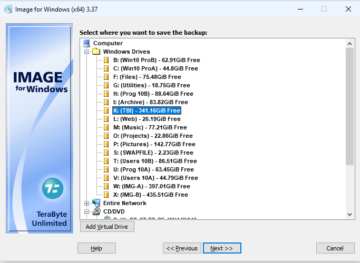This screenshot has height=263, width=360.
Task: Click the Image for Windows title bar icon
Action: point(8,9)
